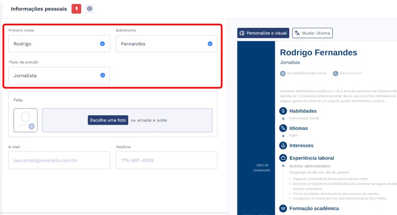Screen dimensions: 397x215
Task: Click the Interesses anchor icon in the preview
Action: click(283, 145)
